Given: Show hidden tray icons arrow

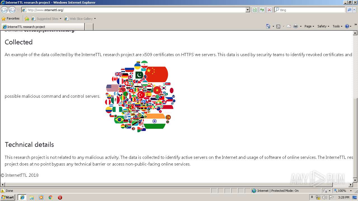Looking at the screenshot, I should point(312,197).
